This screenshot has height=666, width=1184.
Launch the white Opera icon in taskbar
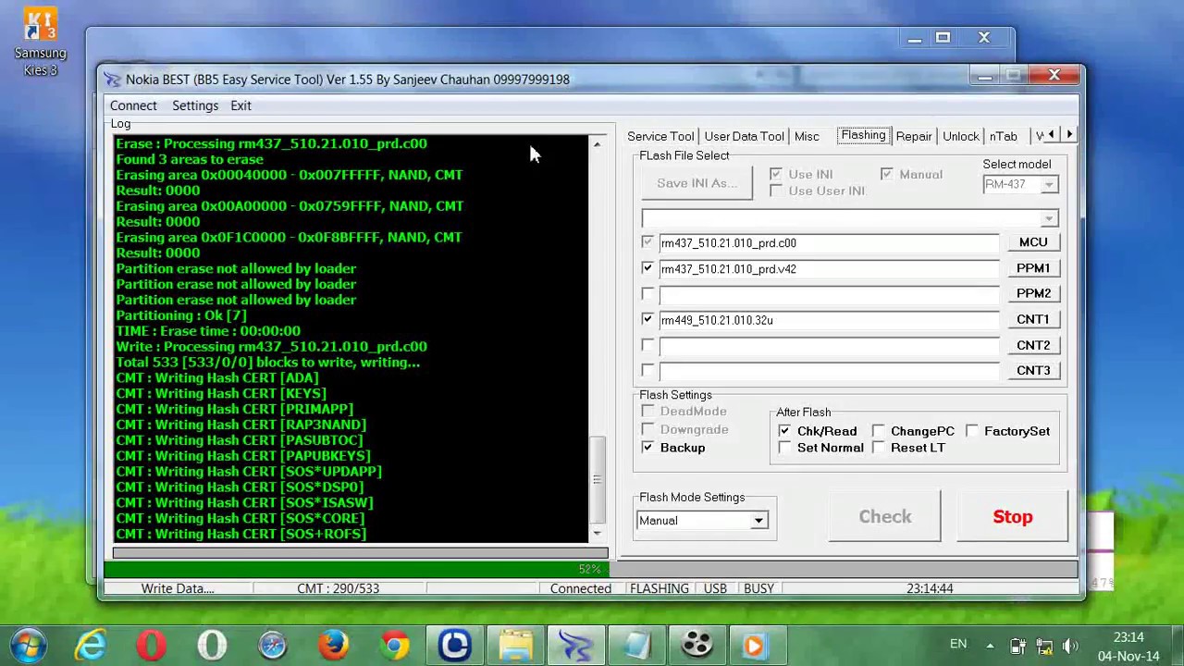point(212,645)
